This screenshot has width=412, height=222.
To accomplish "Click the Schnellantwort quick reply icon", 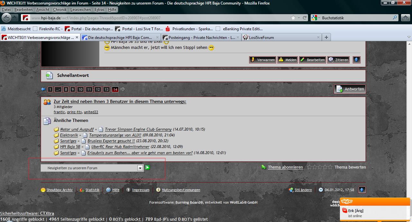I will [49, 76].
